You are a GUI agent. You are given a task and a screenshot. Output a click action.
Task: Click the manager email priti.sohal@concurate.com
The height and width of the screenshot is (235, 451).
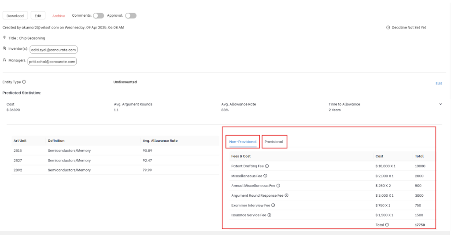point(52,61)
